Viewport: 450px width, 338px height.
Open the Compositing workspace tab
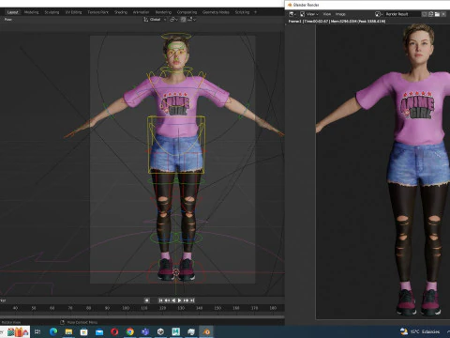187,12
